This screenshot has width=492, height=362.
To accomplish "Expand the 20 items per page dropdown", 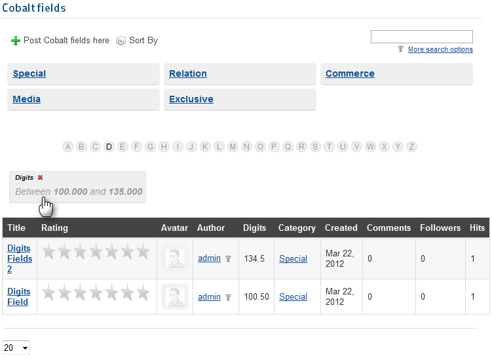I will click(16, 348).
